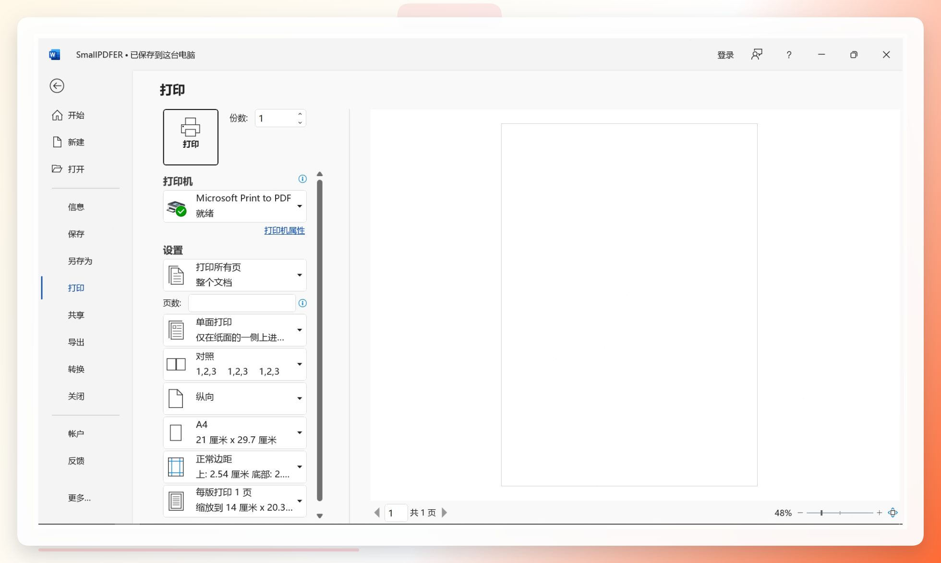This screenshot has height=563, width=941.
Task: Decrease copies with the down spinner
Action: (x=300, y=123)
